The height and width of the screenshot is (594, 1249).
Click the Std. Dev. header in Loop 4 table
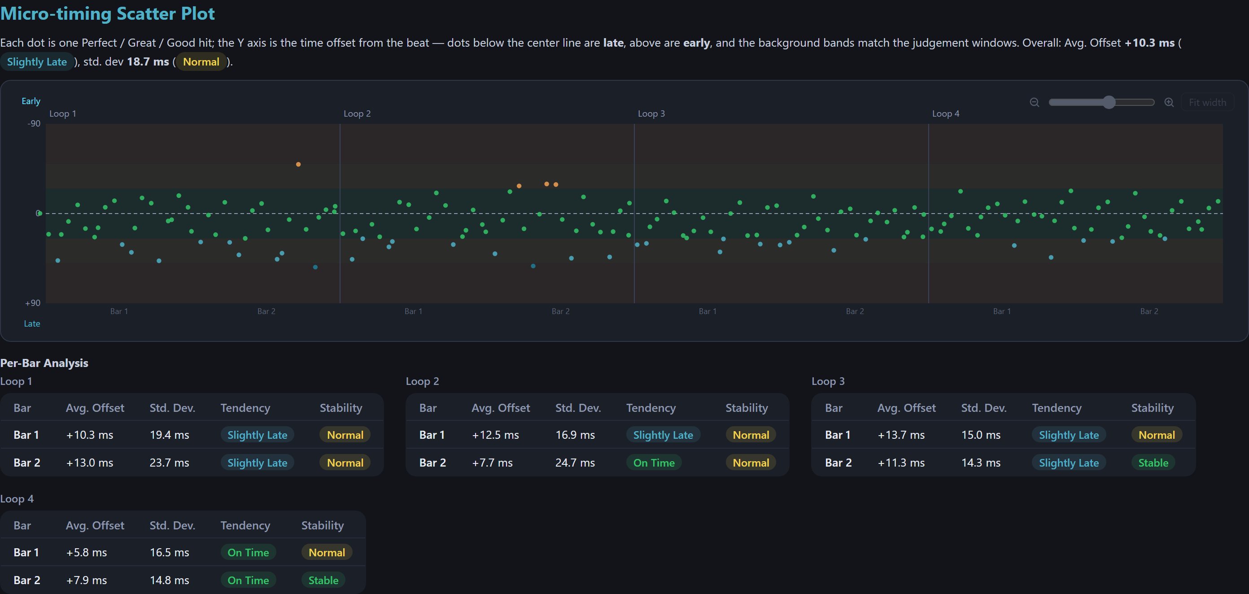(x=172, y=525)
